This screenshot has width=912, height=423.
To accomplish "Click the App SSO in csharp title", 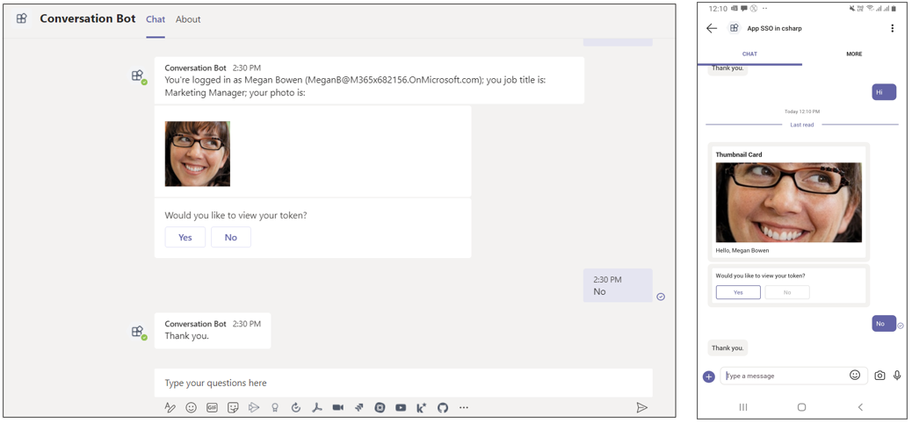I will point(774,28).
